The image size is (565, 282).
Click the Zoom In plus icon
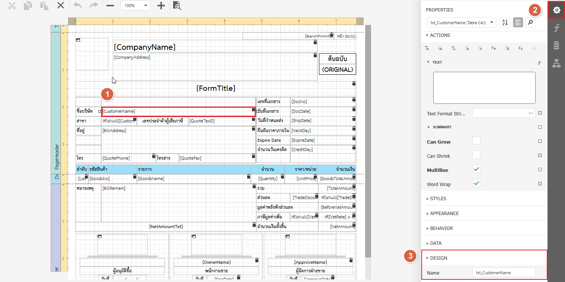(x=161, y=6)
